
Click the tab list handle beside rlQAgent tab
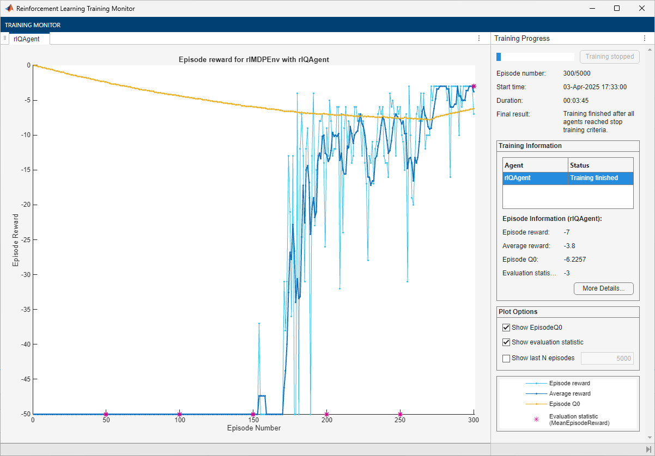click(5, 38)
